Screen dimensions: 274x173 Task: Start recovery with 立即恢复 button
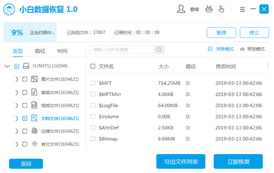(238, 161)
